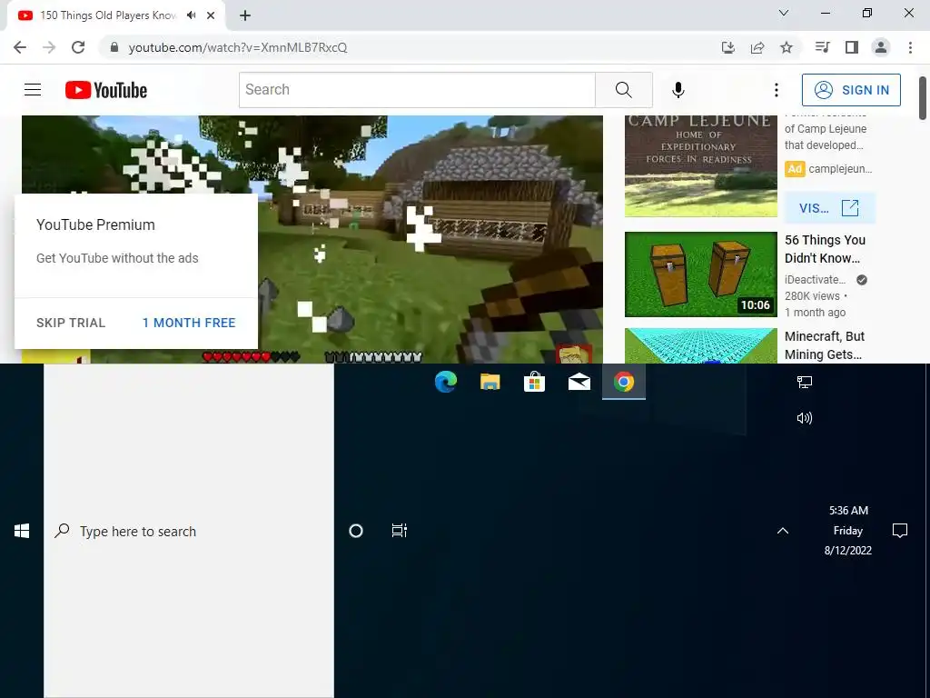Click the install app icon in the address bar

pyautogui.click(x=727, y=47)
